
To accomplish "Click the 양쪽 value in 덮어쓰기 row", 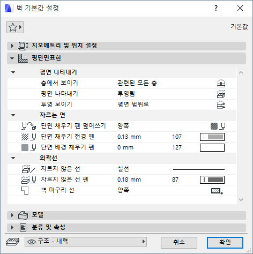I will tap(123, 126).
